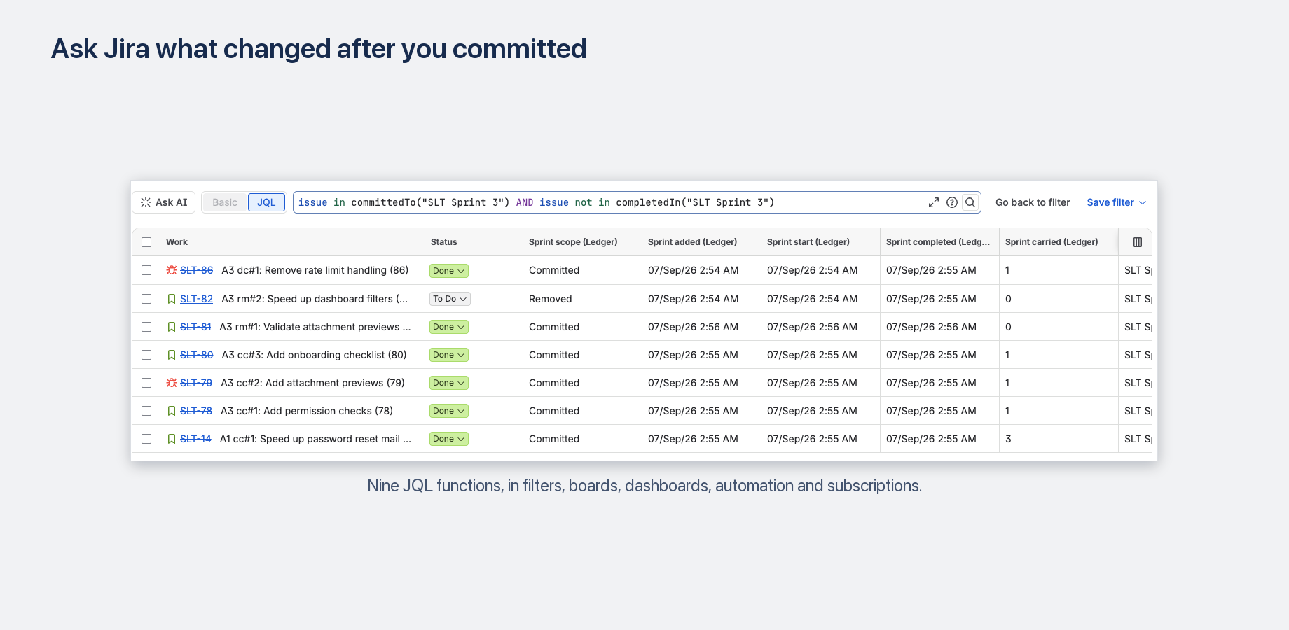The image size is (1289, 630).
Task: Check the box for the SLT-79 row
Action: [146, 383]
